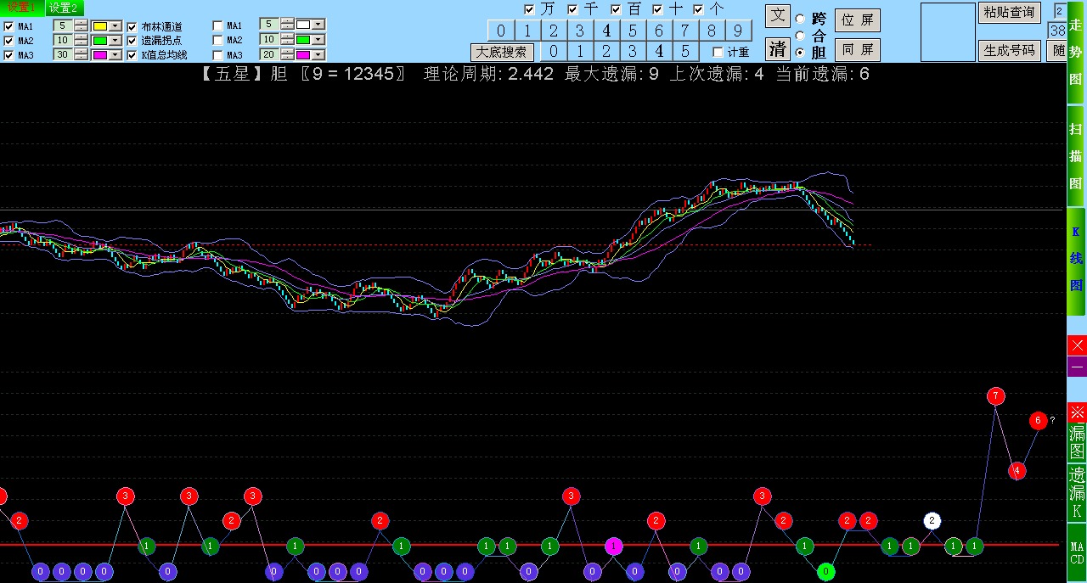Click the 文 button

pyautogui.click(x=777, y=16)
